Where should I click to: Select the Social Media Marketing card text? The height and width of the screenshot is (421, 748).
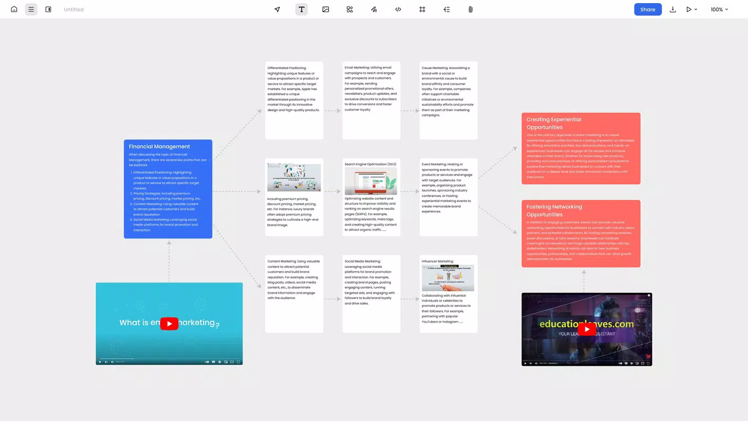(x=370, y=282)
